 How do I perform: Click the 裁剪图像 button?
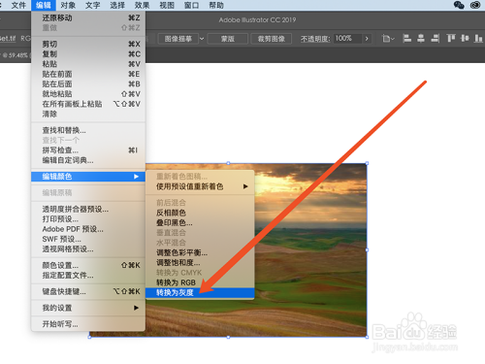[x=272, y=39]
